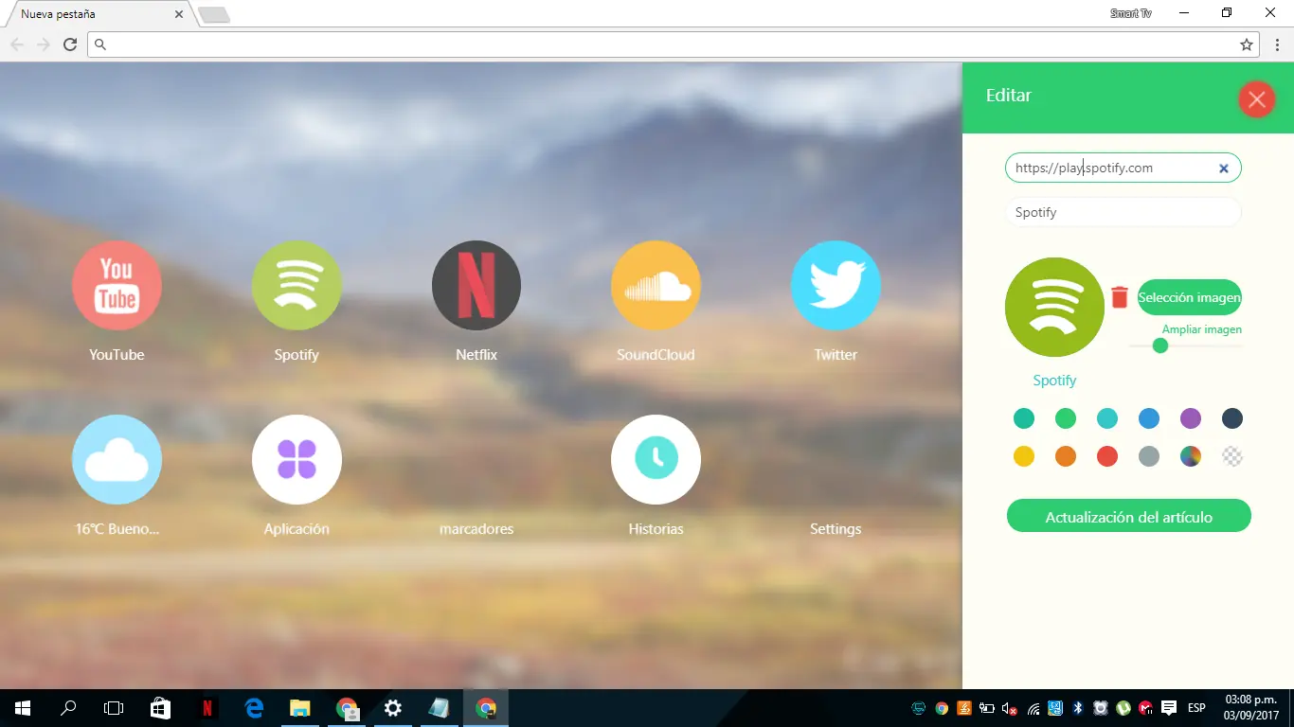The width and height of the screenshot is (1294, 727).
Task: Clear the URL field with x icon
Action: (1223, 168)
